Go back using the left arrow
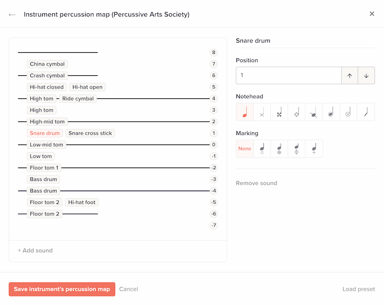 click(x=12, y=14)
